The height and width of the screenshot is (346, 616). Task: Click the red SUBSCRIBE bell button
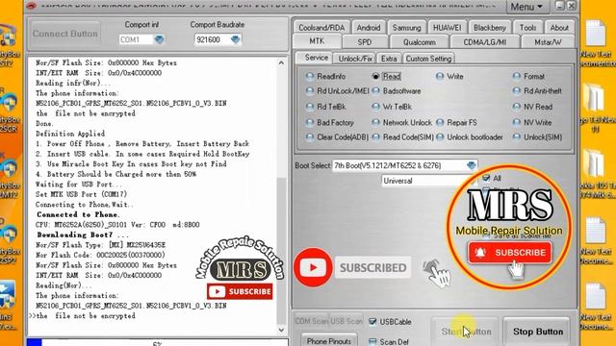click(509, 252)
